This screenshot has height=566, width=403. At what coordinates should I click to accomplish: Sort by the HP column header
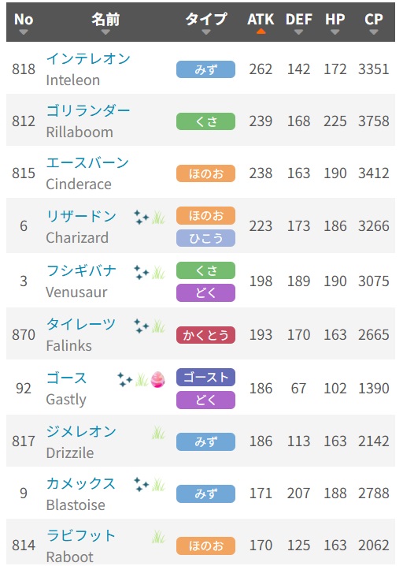click(x=335, y=22)
